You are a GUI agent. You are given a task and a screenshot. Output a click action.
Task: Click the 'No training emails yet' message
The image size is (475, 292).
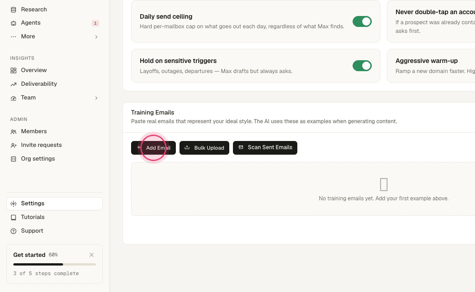coord(384,198)
